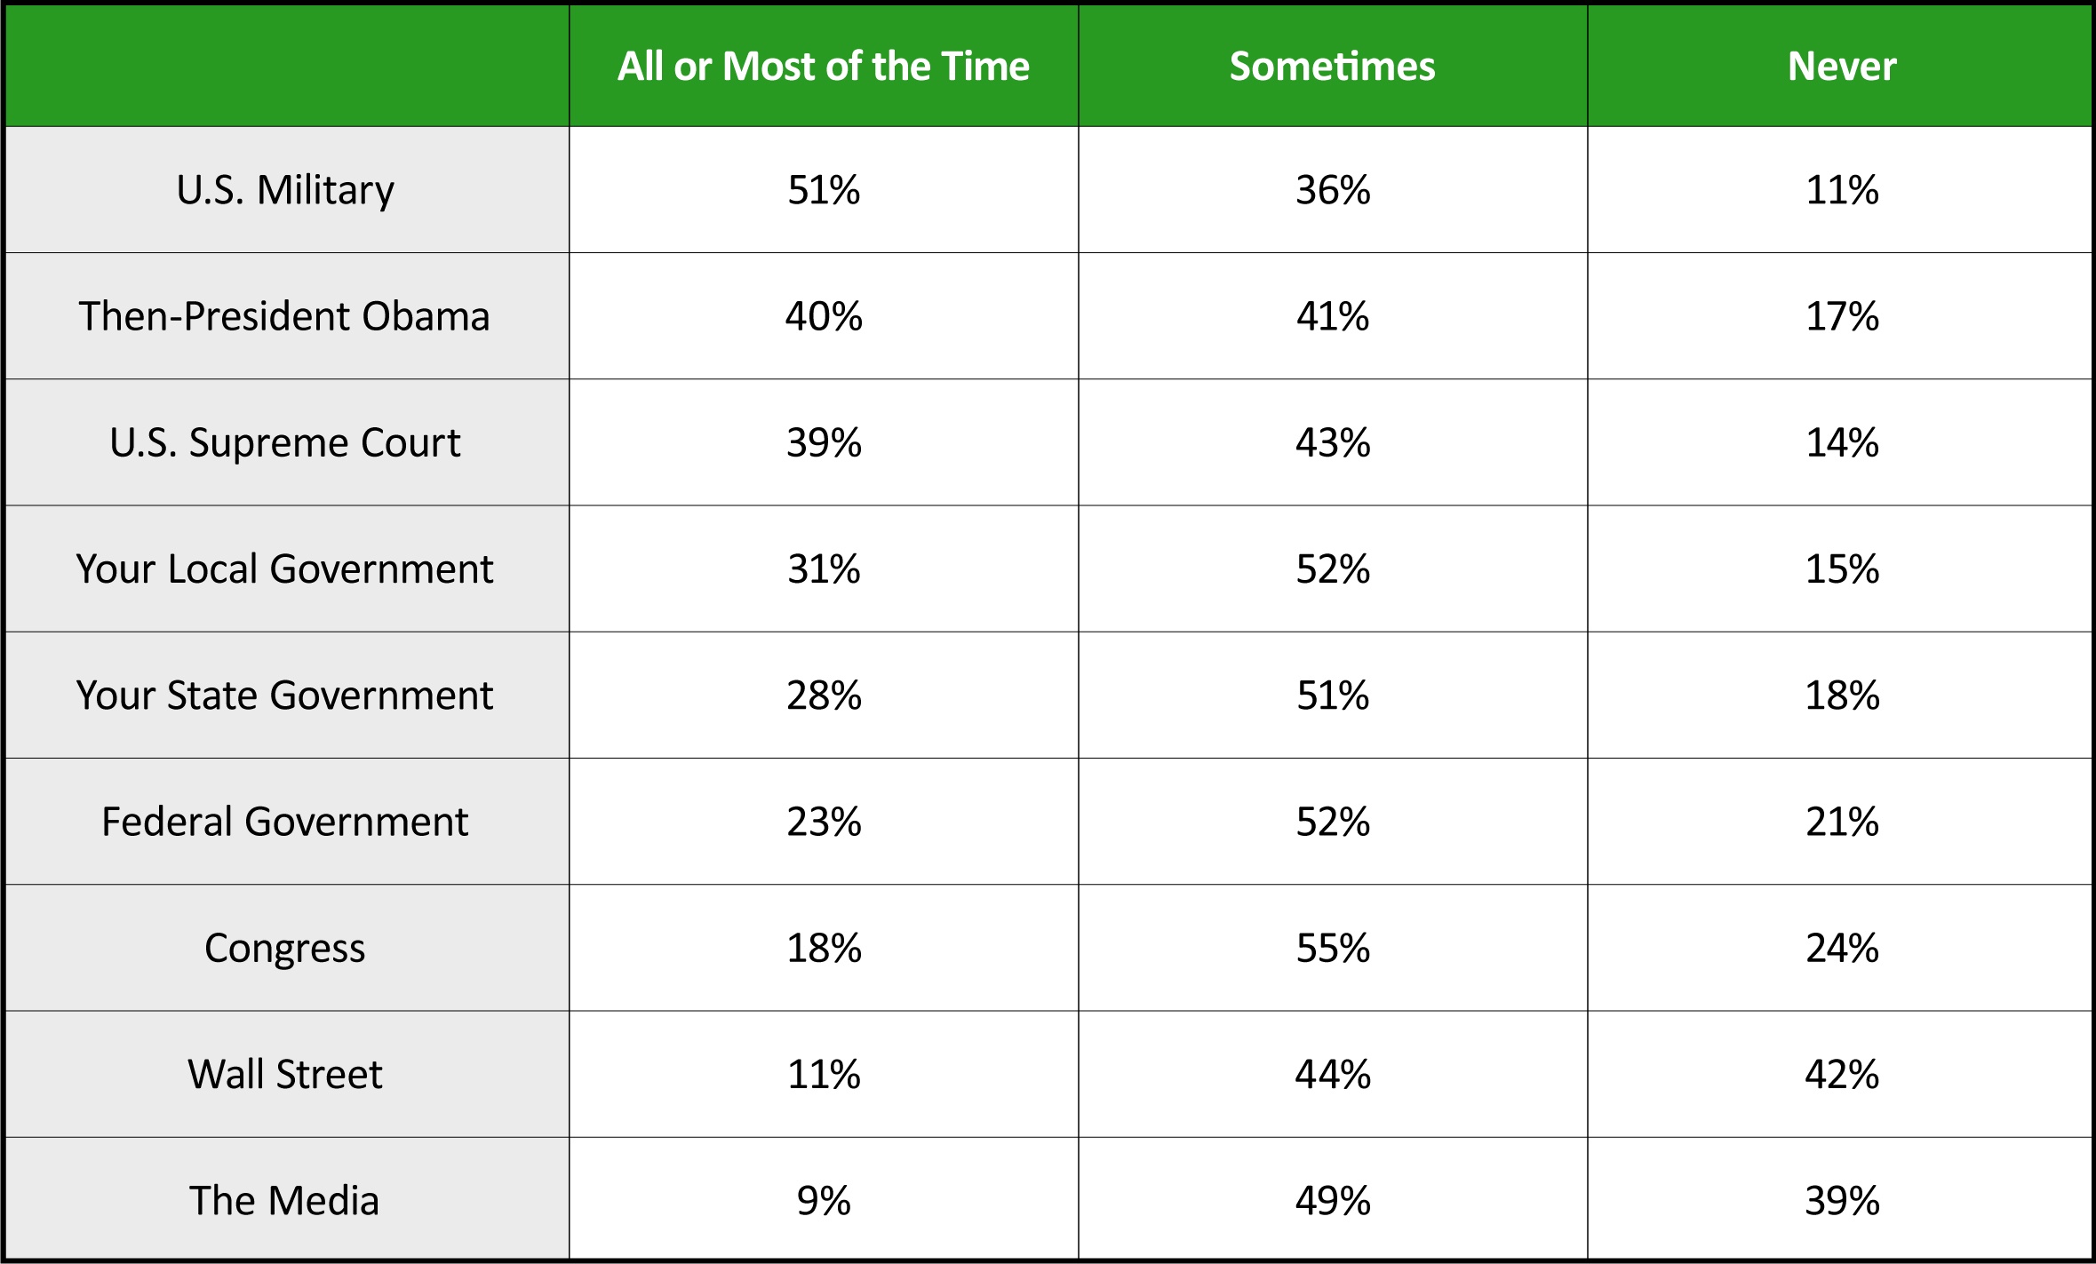The width and height of the screenshot is (2096, 1264).
Task: Click the Federal Government 23% cell
Action: coord(824,822)
